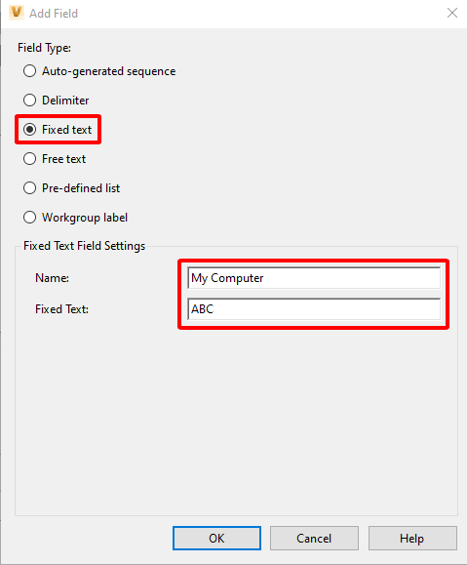Close the Add Field dialog

[x=452, y=13]
